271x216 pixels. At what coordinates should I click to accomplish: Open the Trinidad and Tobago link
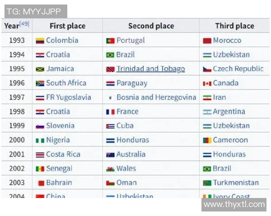click(150, 69)
